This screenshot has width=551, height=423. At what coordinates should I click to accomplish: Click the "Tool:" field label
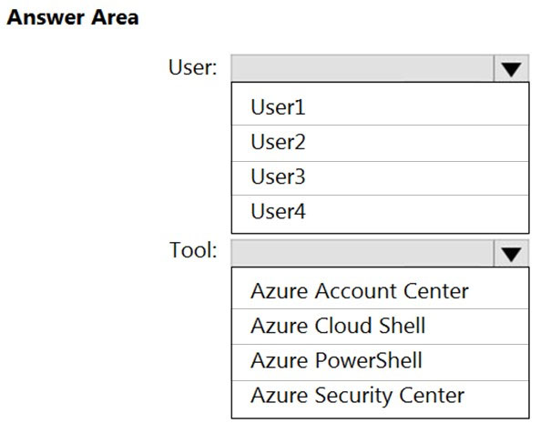(x=193, y=249)
